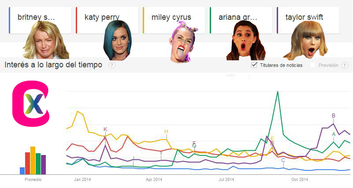
Task: Click the help icon next to Previsión
Action: (345, 65)
